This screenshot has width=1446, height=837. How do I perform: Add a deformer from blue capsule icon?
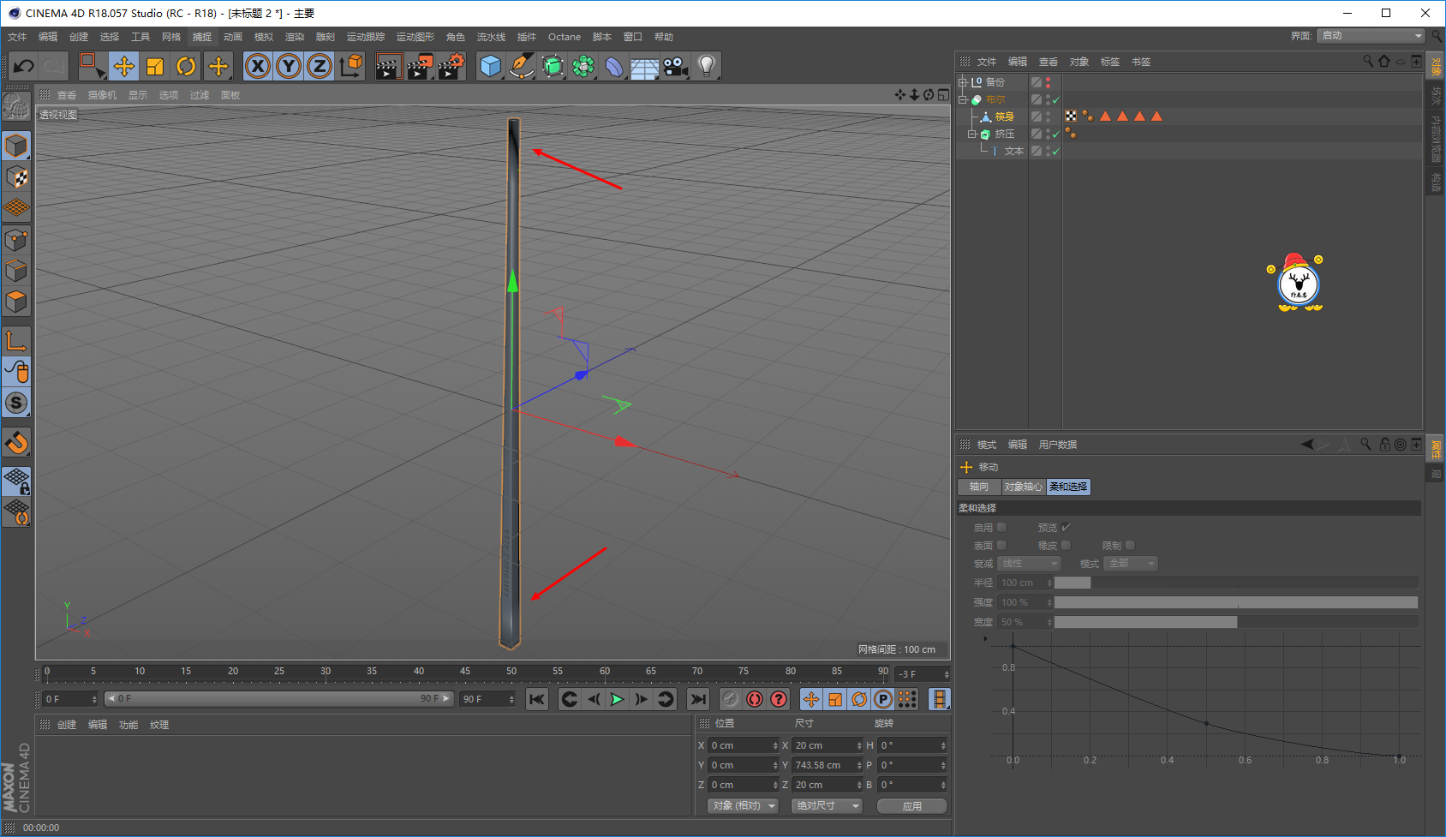pyautogui.click(x=614, y=66)
